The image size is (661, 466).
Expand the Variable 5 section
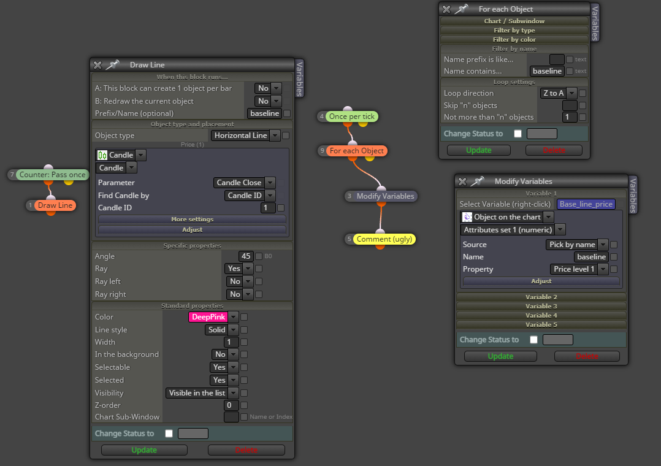(541, 325)
